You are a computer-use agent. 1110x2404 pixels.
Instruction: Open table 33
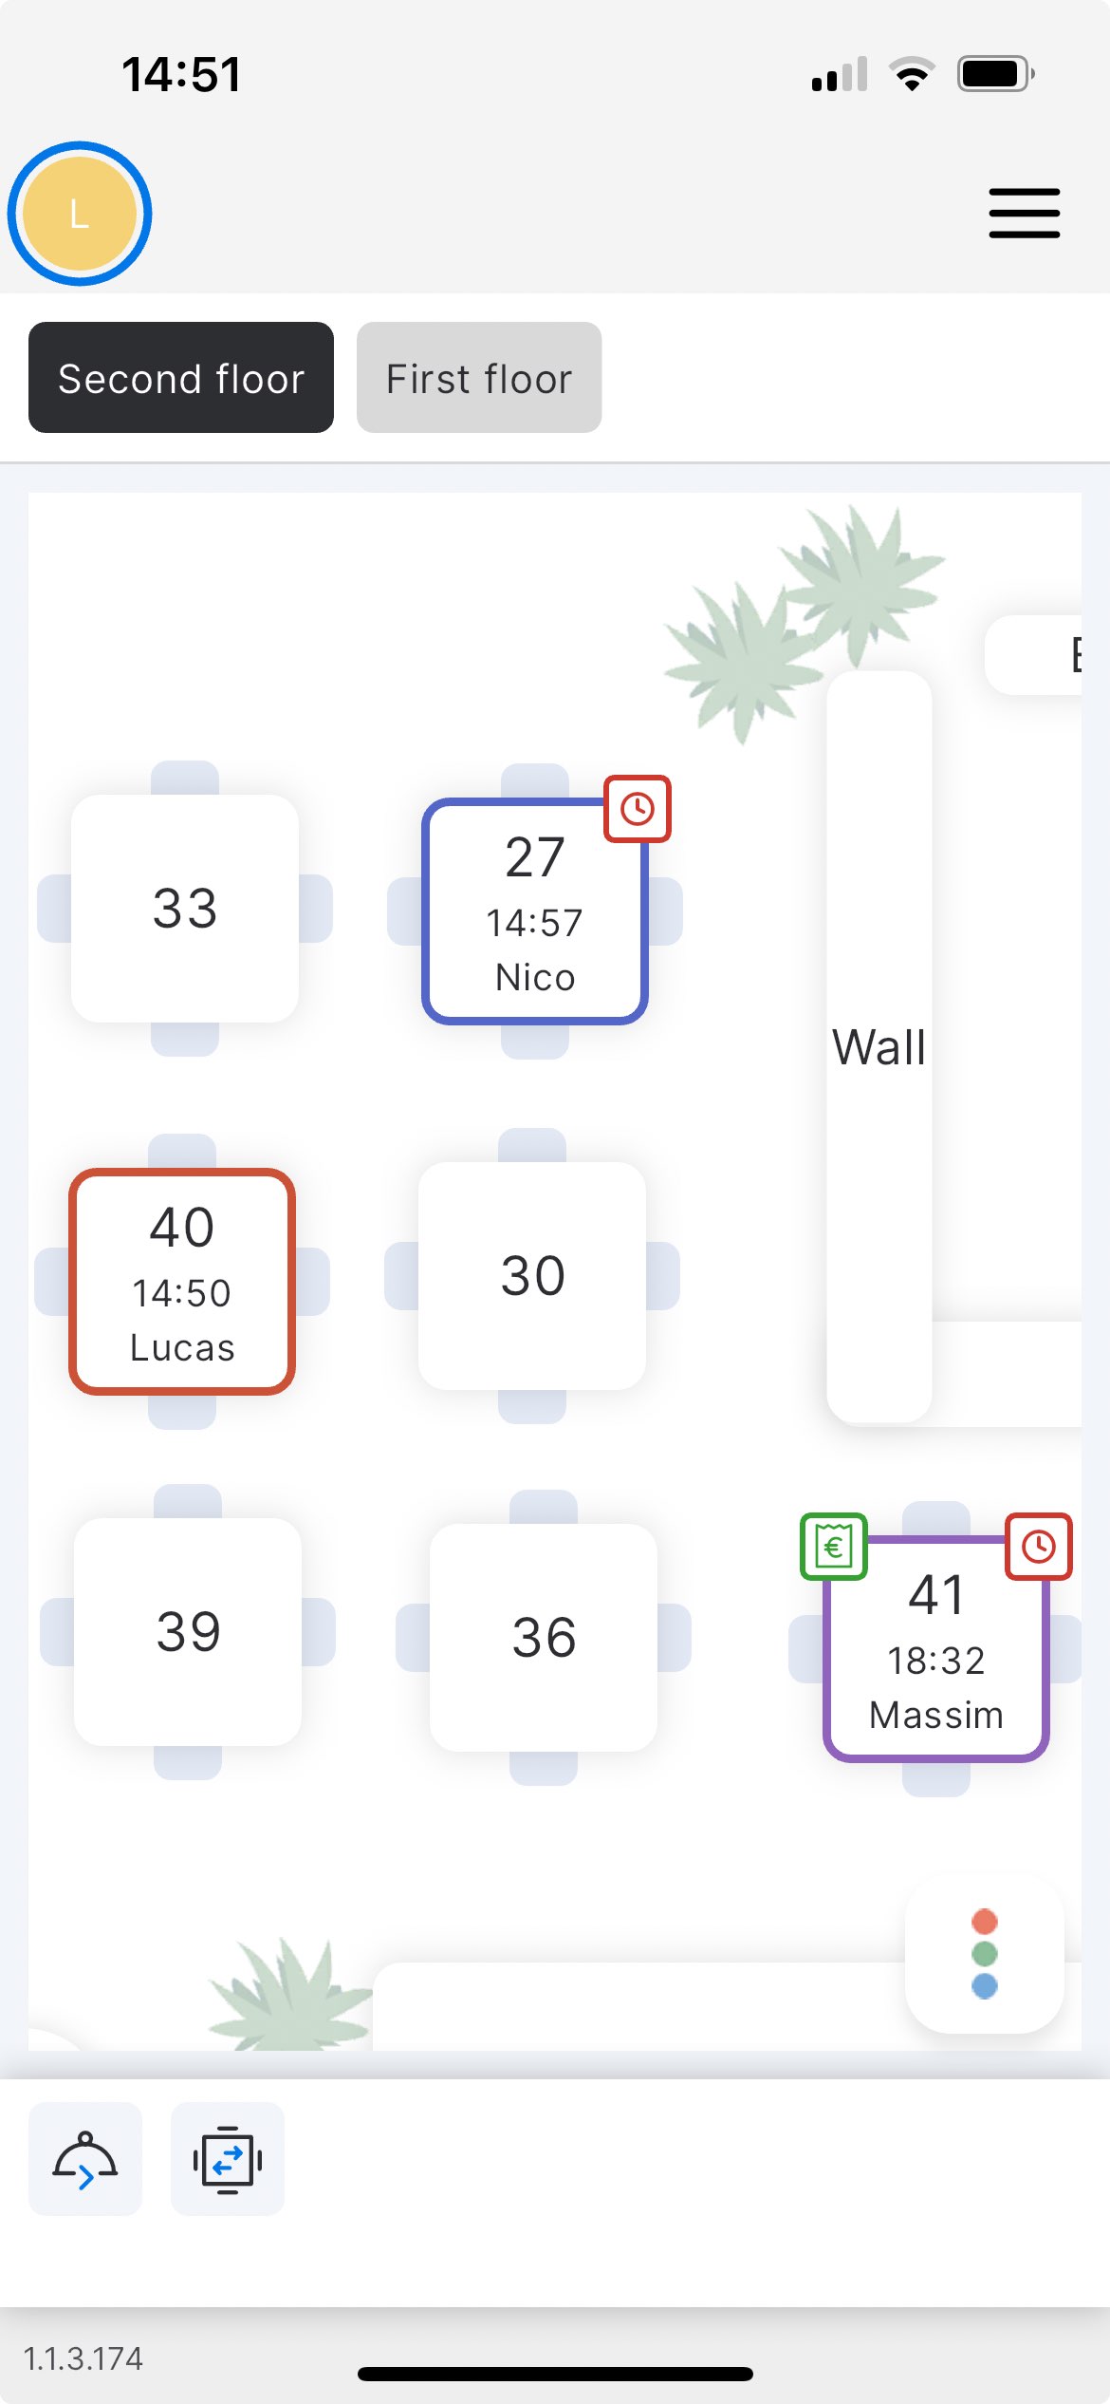tap(185, 909)
